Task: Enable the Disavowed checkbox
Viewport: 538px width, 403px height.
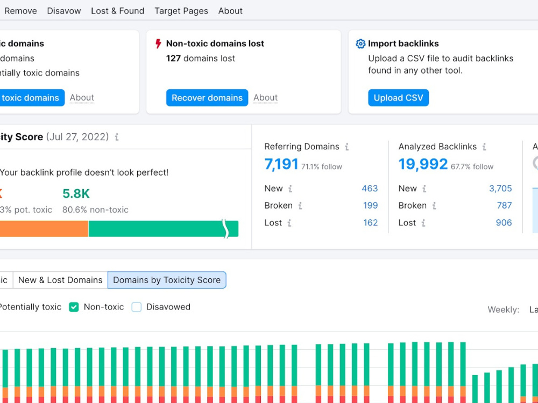Action: click(137, 307)
